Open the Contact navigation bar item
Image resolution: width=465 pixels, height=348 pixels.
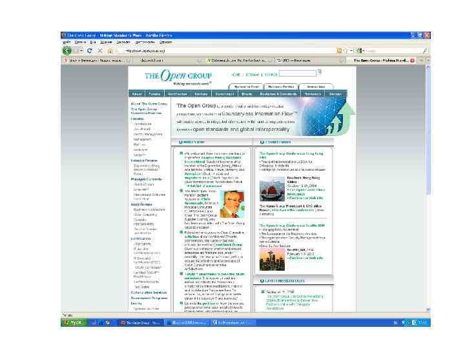[x=335, y=94]
